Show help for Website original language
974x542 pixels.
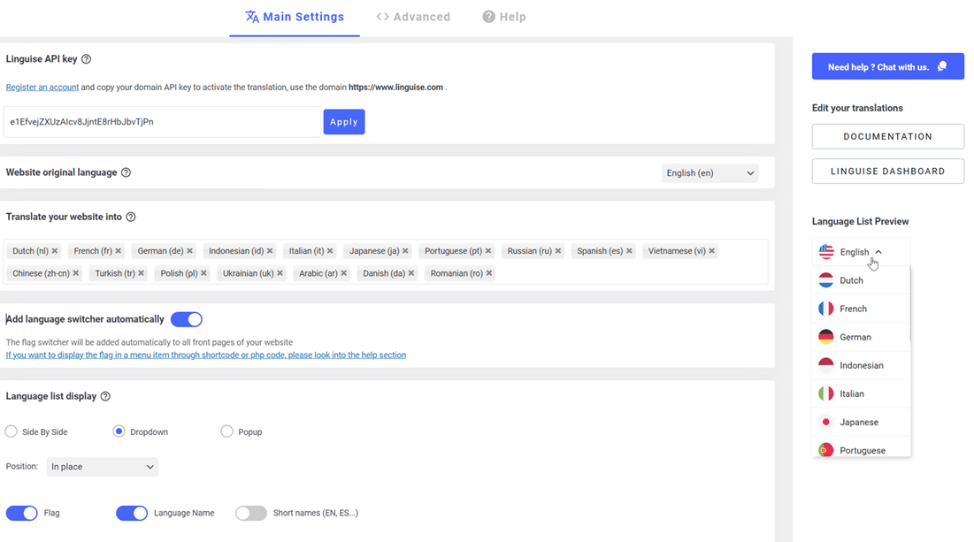(127, 172)
